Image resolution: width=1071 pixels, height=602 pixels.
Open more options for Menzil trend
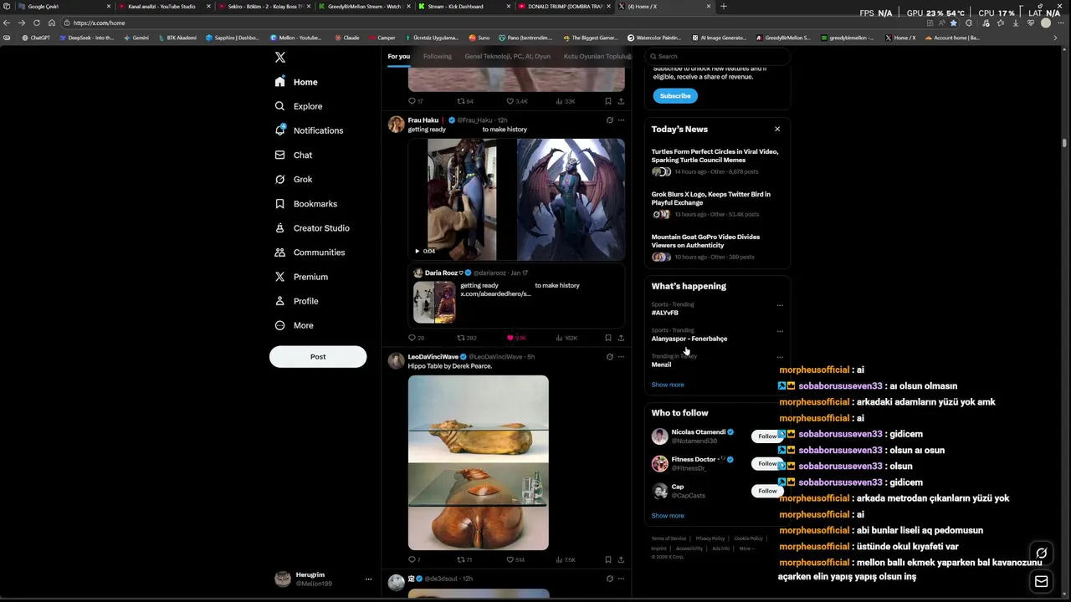click(780, 357)
